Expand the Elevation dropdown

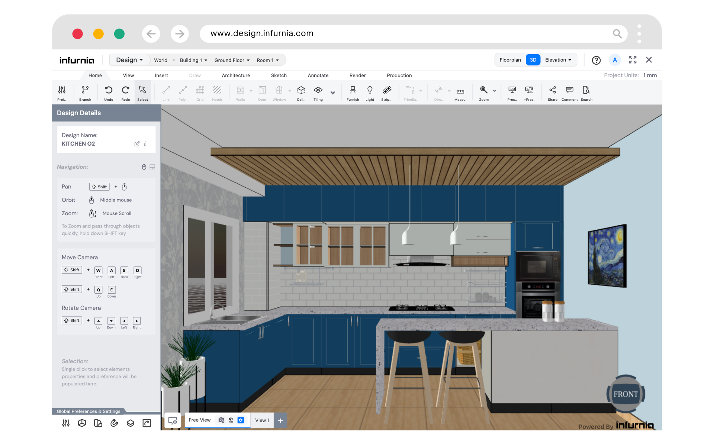tap(558, 60)
